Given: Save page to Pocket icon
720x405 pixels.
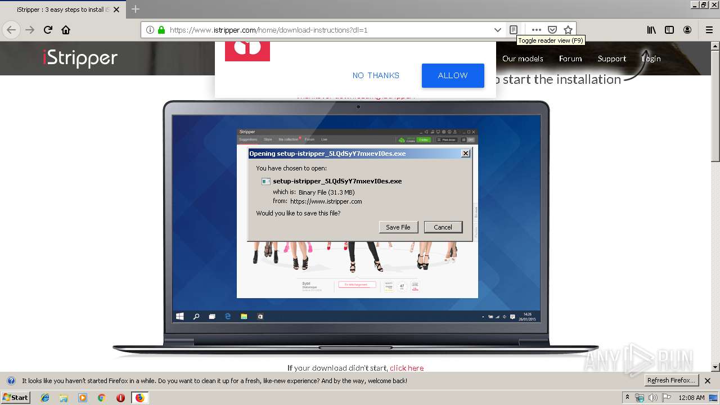Looking at the screenshot, I should point(552,30).
